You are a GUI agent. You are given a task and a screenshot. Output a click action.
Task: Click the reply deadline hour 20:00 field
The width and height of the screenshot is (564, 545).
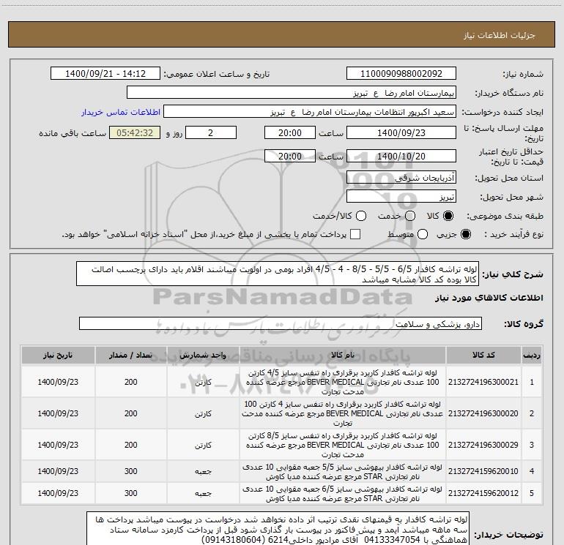(290, 132)
